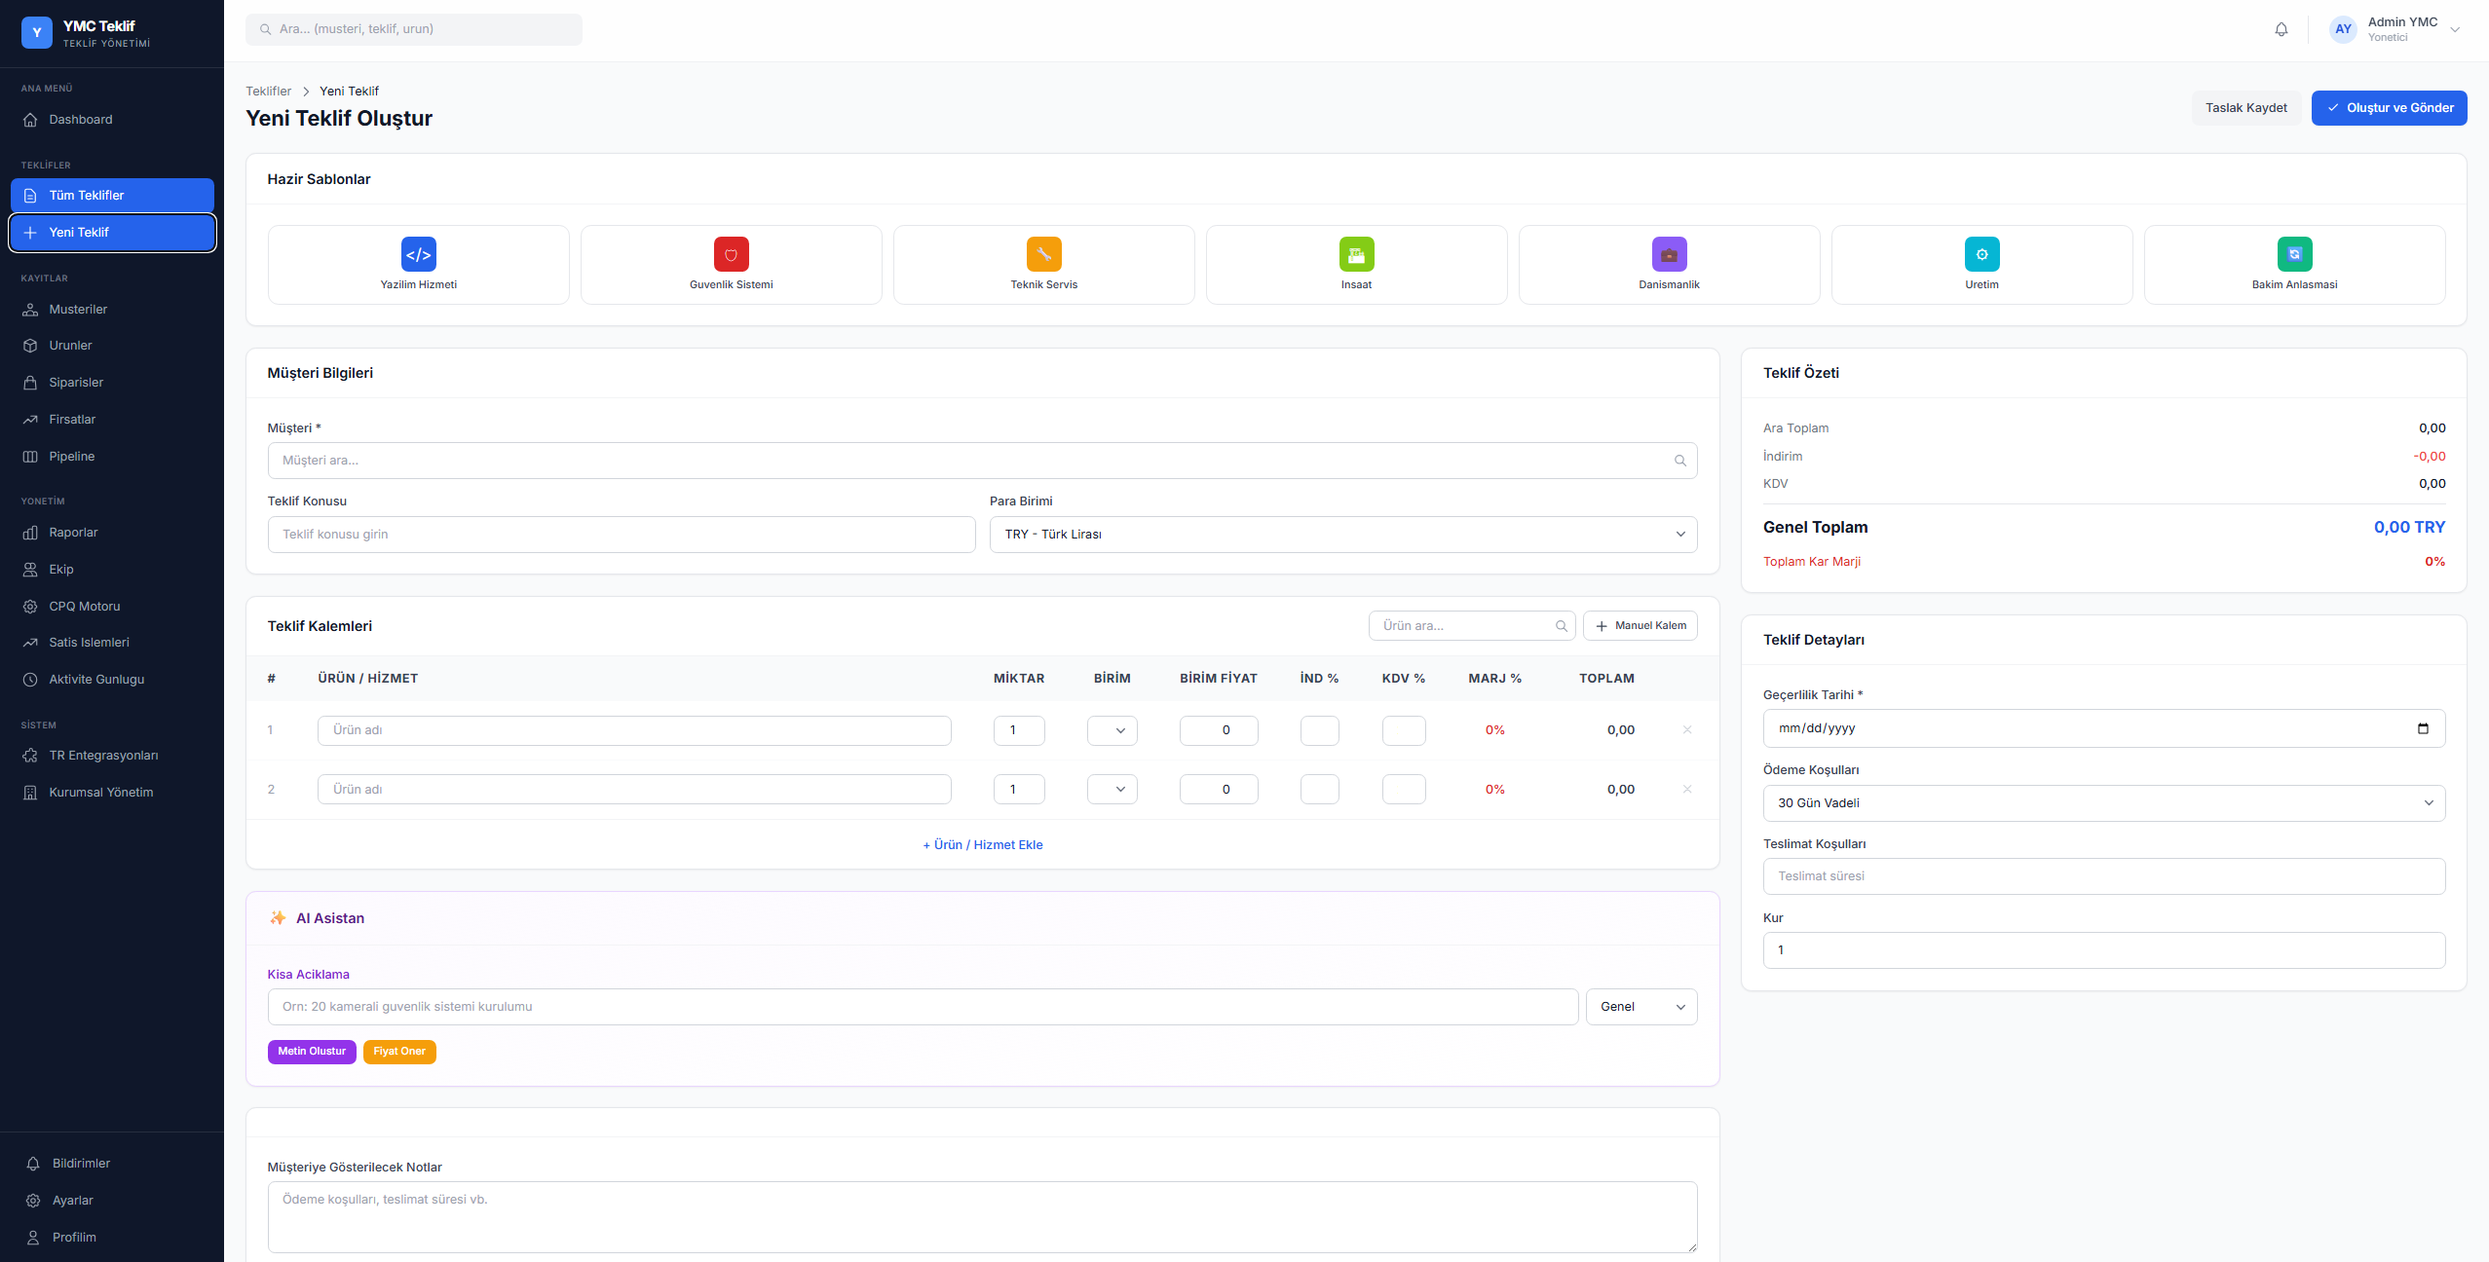
Task: Select Guvenlik Sistemi template icon
Action: (732, 254)
